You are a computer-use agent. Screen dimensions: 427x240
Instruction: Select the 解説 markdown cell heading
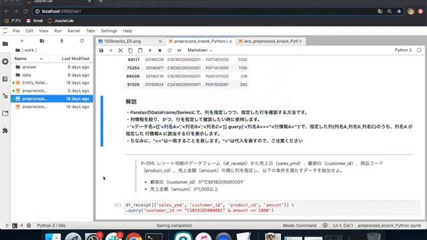click(131, 102)
